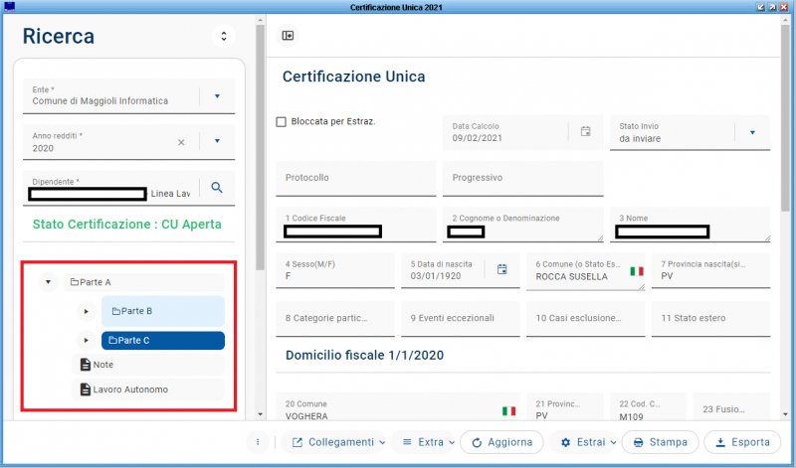
Task: Click the three-dot more options icon
Action: click(x=258, y=442)
